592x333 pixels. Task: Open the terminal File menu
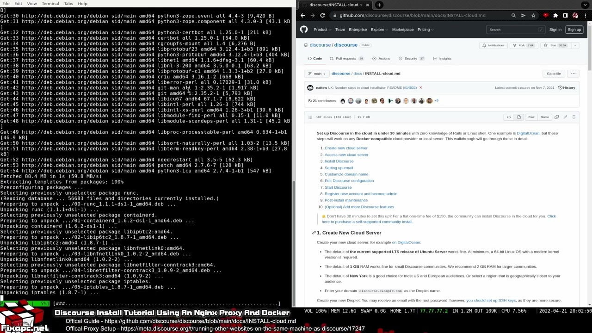[6, 3]
